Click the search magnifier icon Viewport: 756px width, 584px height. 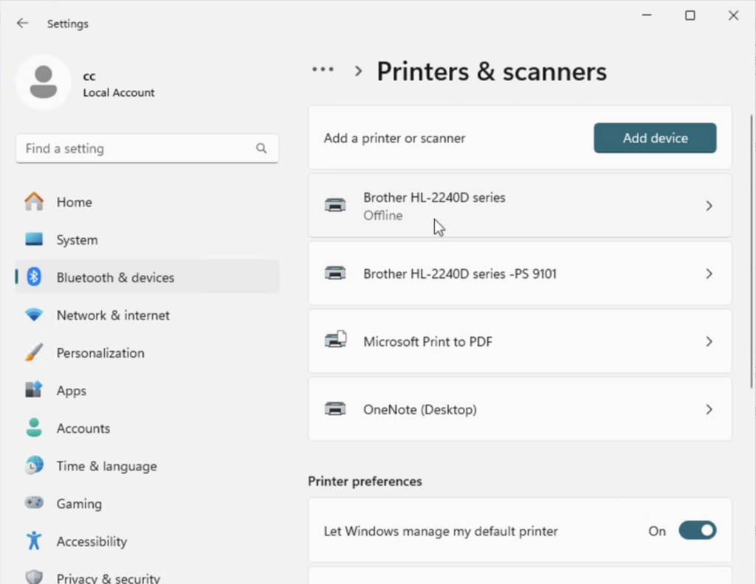(261, 148)
